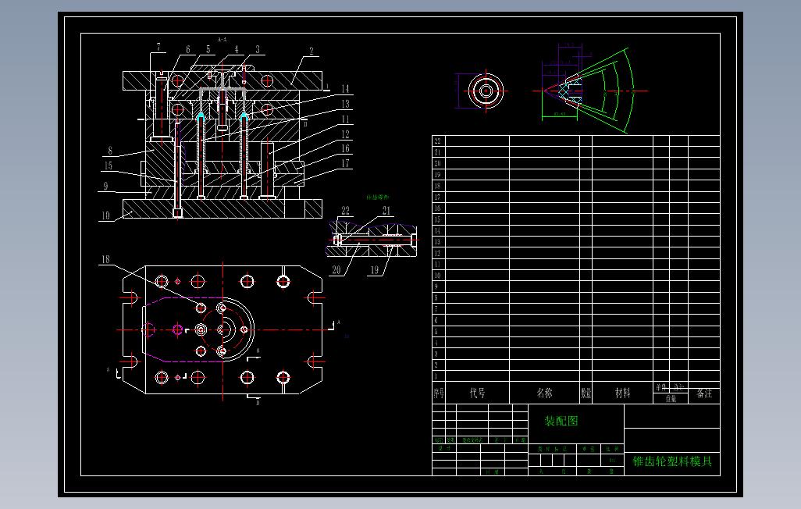Click row number 12 in the parts table
The height and width of the screenshot is (509, 801).
437,253
